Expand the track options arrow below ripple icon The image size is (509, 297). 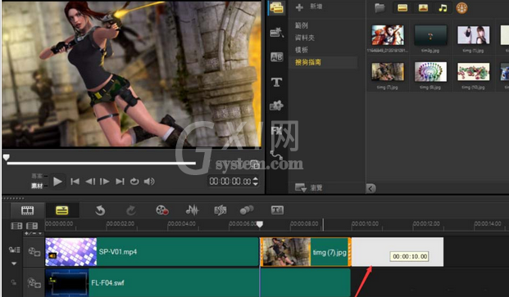(x=14, y=263)
